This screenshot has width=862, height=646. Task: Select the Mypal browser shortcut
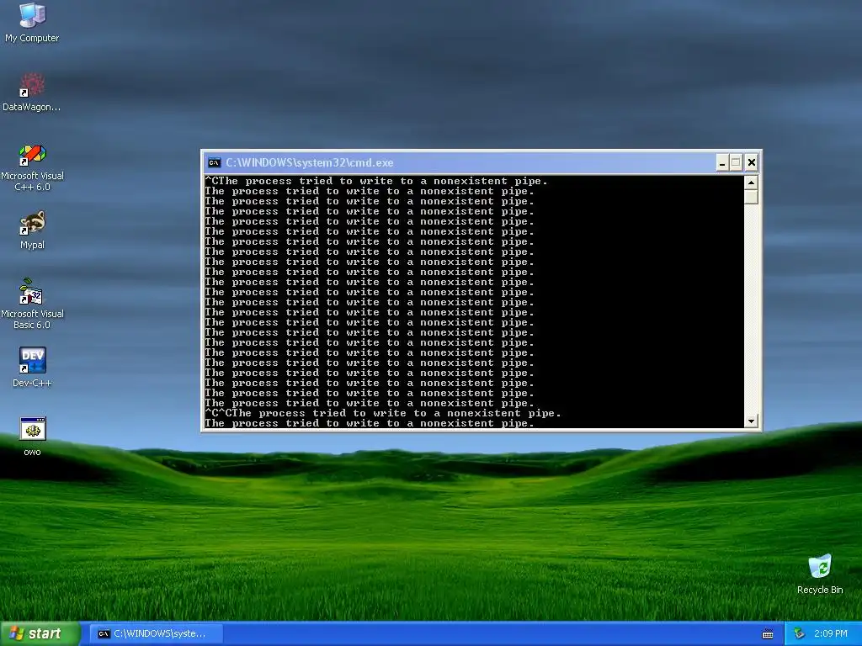click(x=32, y=230)
